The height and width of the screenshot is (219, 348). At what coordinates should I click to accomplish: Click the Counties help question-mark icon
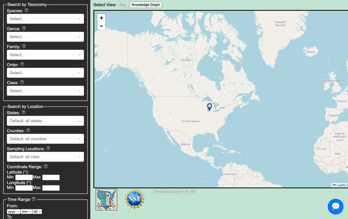tap(28, 130)
